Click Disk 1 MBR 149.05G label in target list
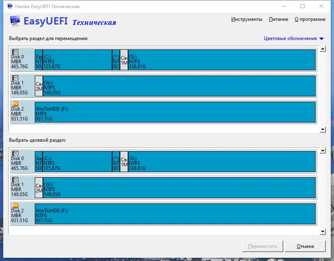Image resolution: width=334 pixels, height=261 pixels. click(x=19, y=190)
